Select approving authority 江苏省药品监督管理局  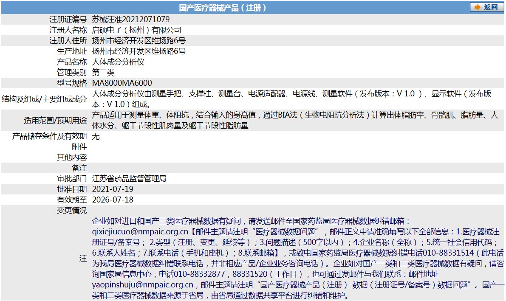point(129,179)
